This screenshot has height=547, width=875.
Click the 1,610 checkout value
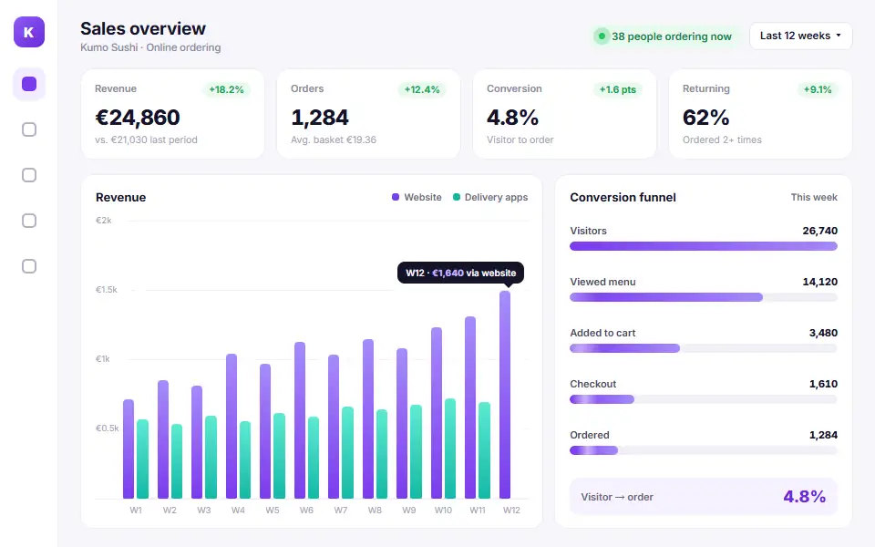(x=823, y=384)
